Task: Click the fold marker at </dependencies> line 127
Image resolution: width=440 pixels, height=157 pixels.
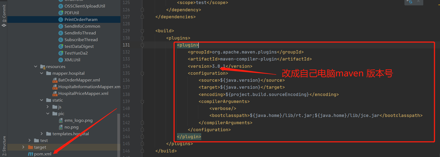Action: coord(142,17)
